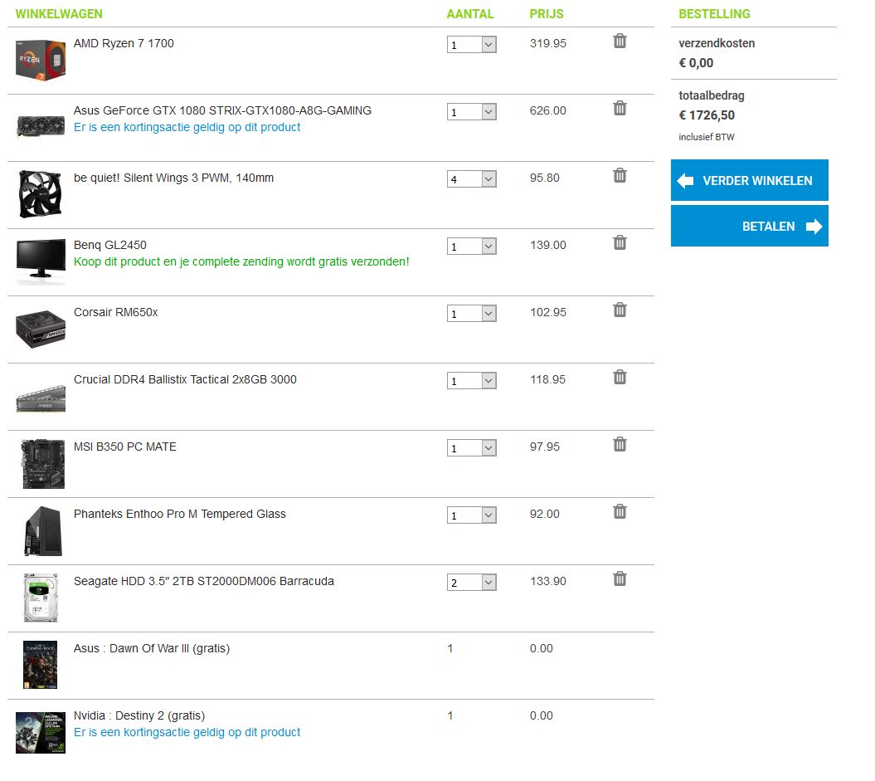This screenshot has width=875, height=781.
Task: Click the Benq monitor thumbnail
Action: tap(40, 261)
